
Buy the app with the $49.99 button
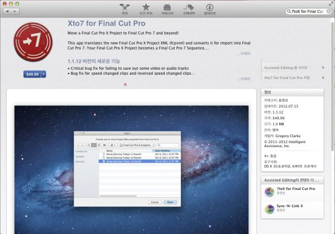point(32,74)
